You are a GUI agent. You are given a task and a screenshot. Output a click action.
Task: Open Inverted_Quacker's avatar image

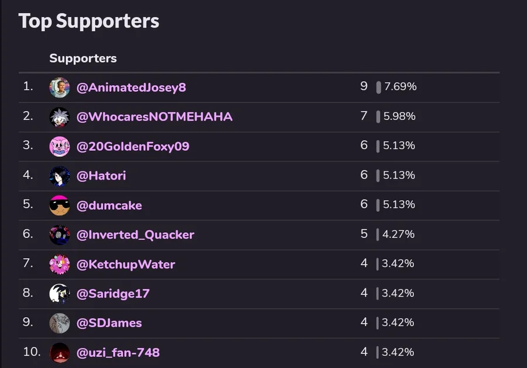click(60, 235)
